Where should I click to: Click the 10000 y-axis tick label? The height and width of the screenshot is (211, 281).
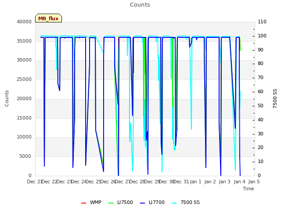[x=24, y=137]
